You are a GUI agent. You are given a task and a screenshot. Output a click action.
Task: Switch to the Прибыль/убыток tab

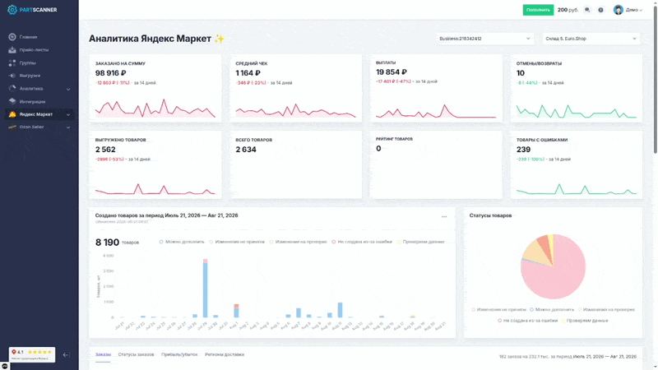(179, 354)
